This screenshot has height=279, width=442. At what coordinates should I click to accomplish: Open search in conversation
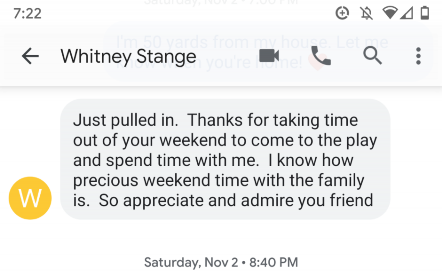373,56
